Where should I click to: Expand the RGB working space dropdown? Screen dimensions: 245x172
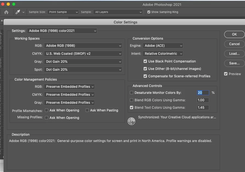(83, 46)
